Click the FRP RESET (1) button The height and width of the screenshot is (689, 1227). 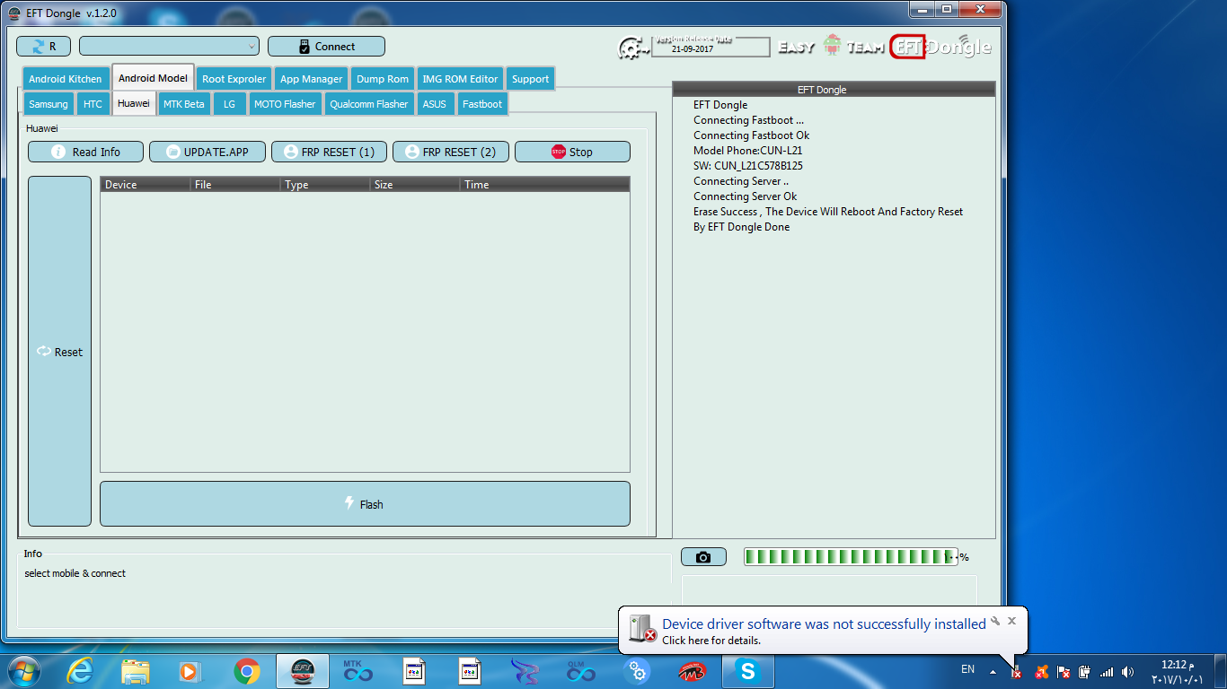(329, 152)
